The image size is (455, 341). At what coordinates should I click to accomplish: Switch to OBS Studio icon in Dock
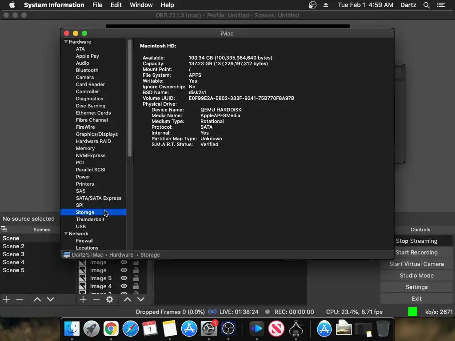[x=228, y=329]
